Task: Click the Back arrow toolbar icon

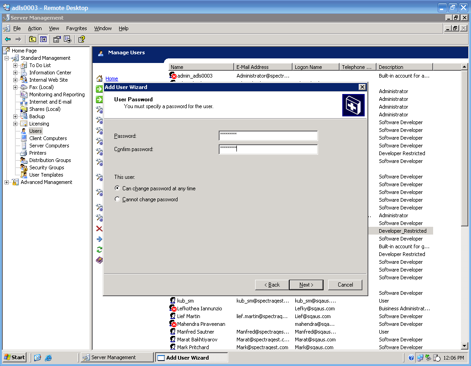Action: [x=8, y=39]
